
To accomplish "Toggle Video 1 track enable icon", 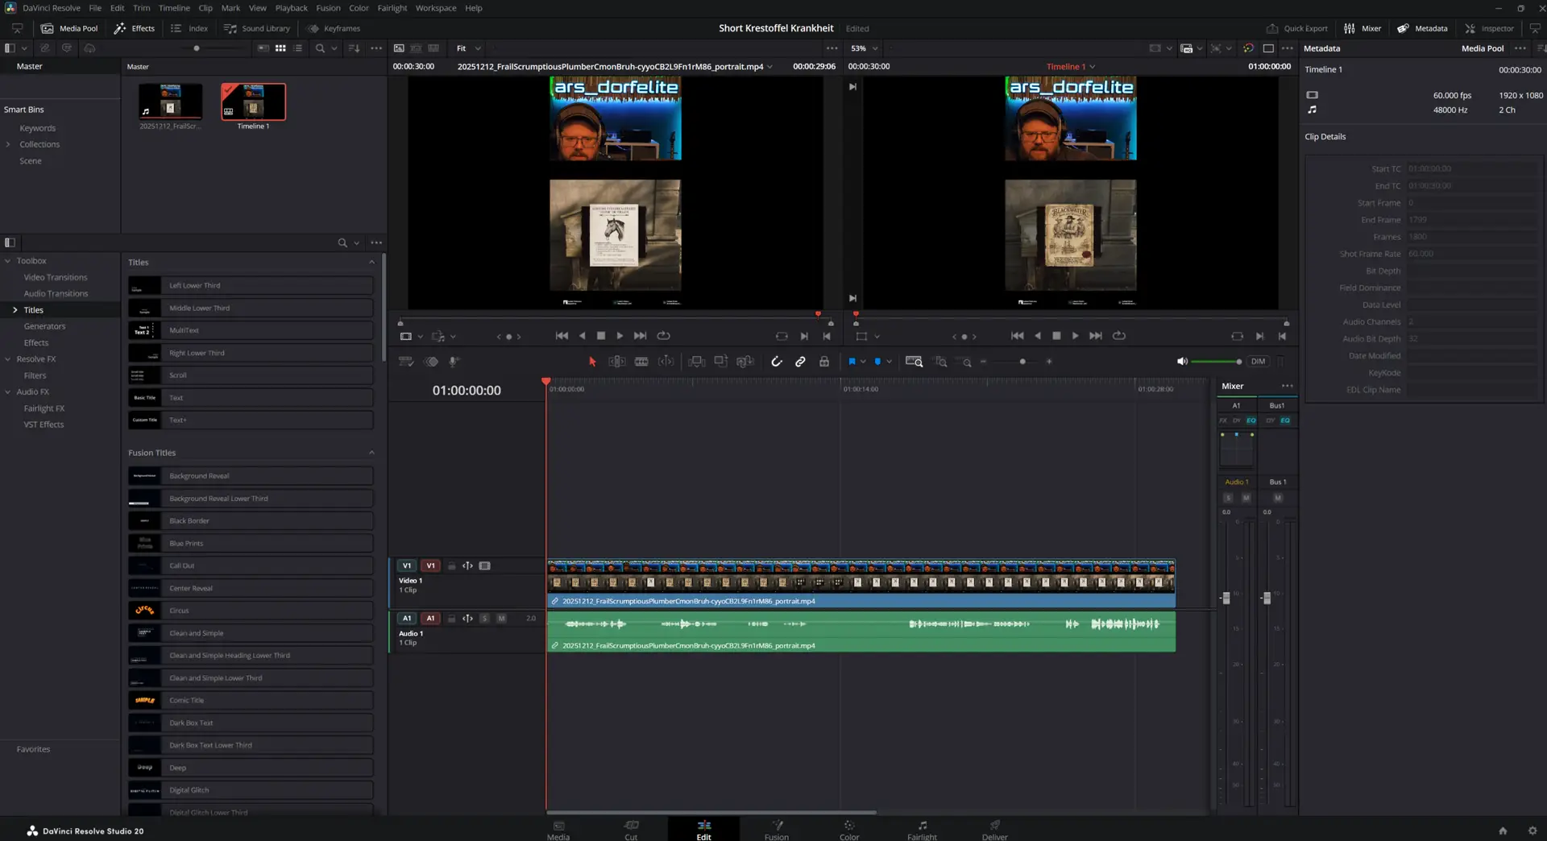I will pos(484,566).
